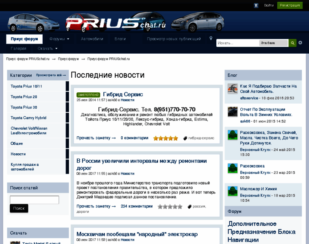Click the middle Приус форум breadcrumb
The image size is (309, 244).
pyautogui.click(x=68, y=59)
